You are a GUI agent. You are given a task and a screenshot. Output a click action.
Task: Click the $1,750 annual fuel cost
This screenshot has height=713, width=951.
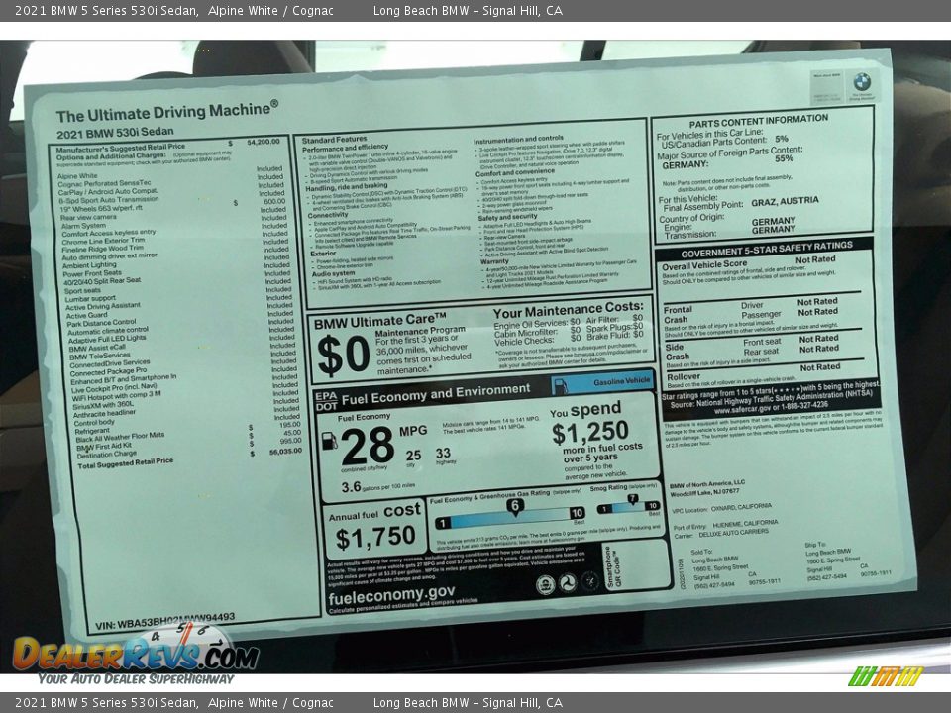[x=375, y=538]
